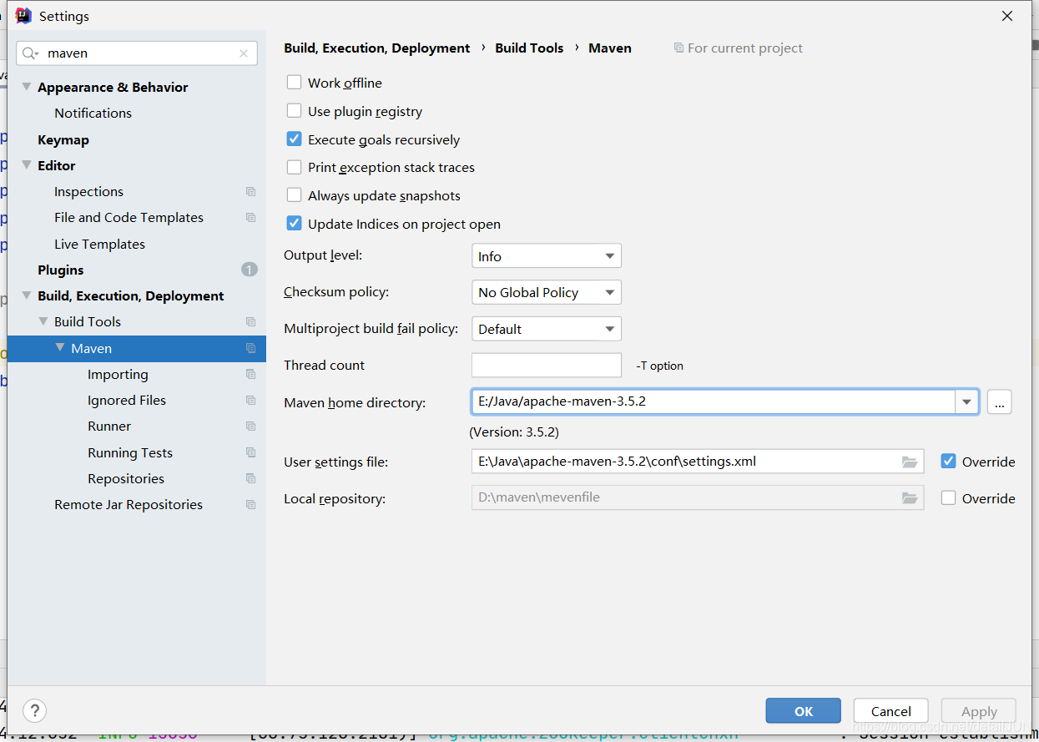Click the Cancel button

point(891,711)
